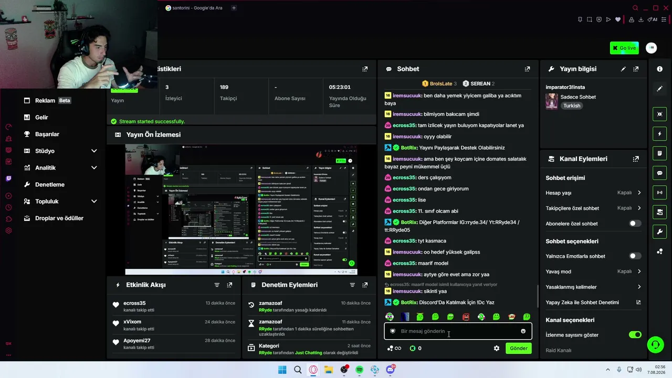Viewport: 672px width, 378px height.
Task: Toggle the broadcast signal widget icon
Action: [660, 192]
